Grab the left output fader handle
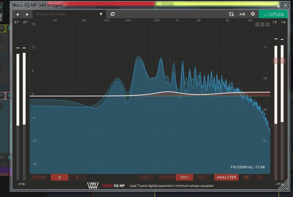Image resolution: width=293 pixels, height=197 pixels. [x=275, y=61]
